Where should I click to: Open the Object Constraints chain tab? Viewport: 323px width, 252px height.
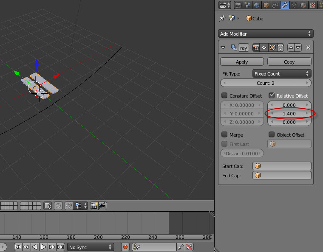275,5
